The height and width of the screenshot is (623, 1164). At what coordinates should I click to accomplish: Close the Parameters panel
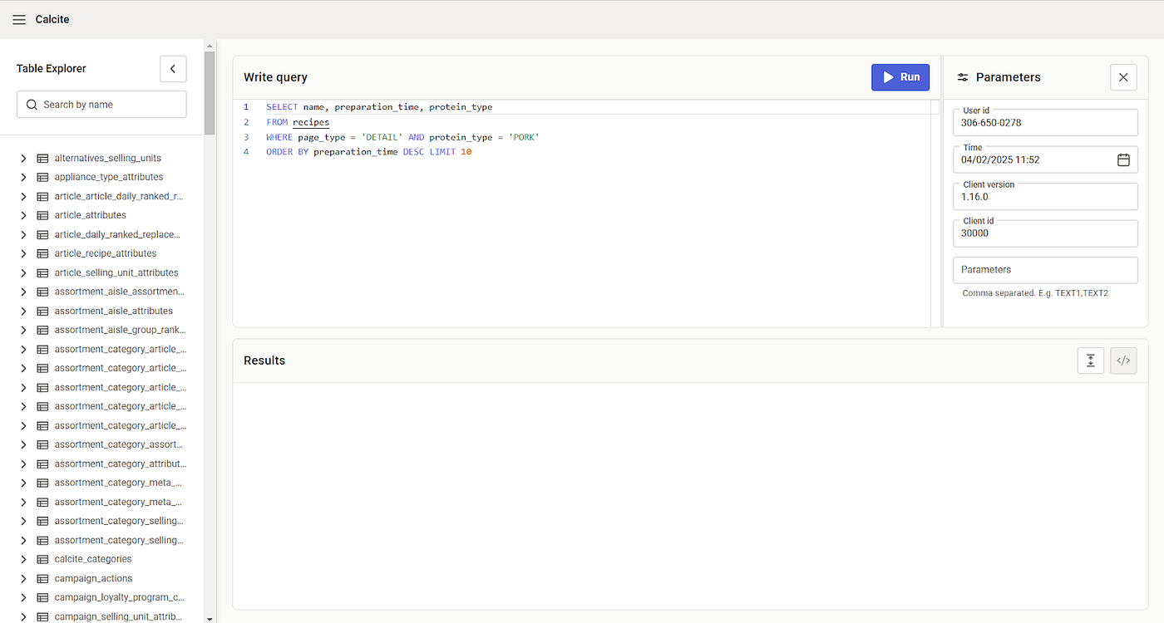tap(1123, 77)
